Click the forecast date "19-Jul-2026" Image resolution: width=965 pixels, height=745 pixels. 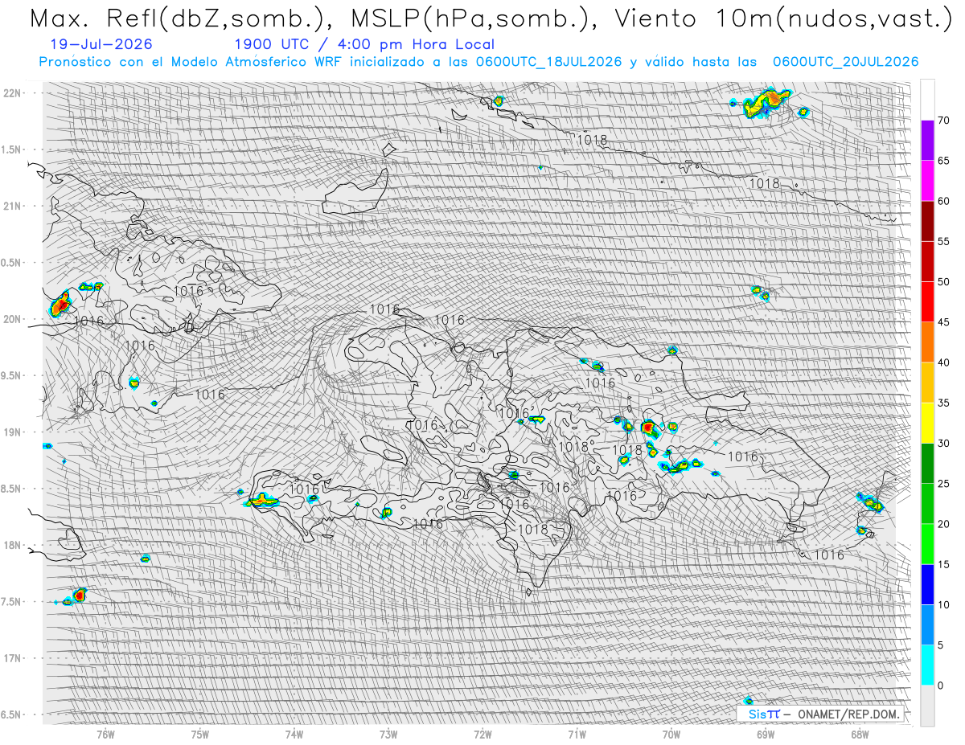pos(100,44)
